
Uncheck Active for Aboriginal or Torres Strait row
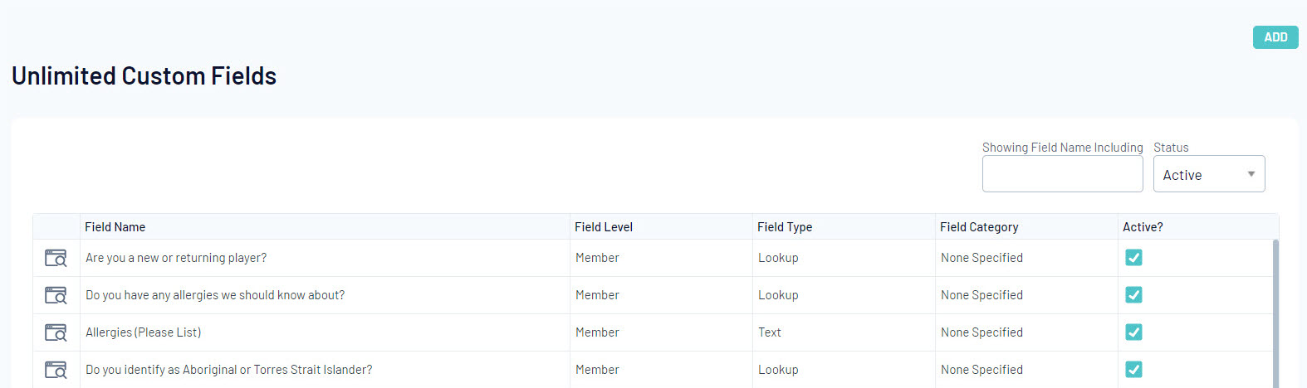(1133, 370)
